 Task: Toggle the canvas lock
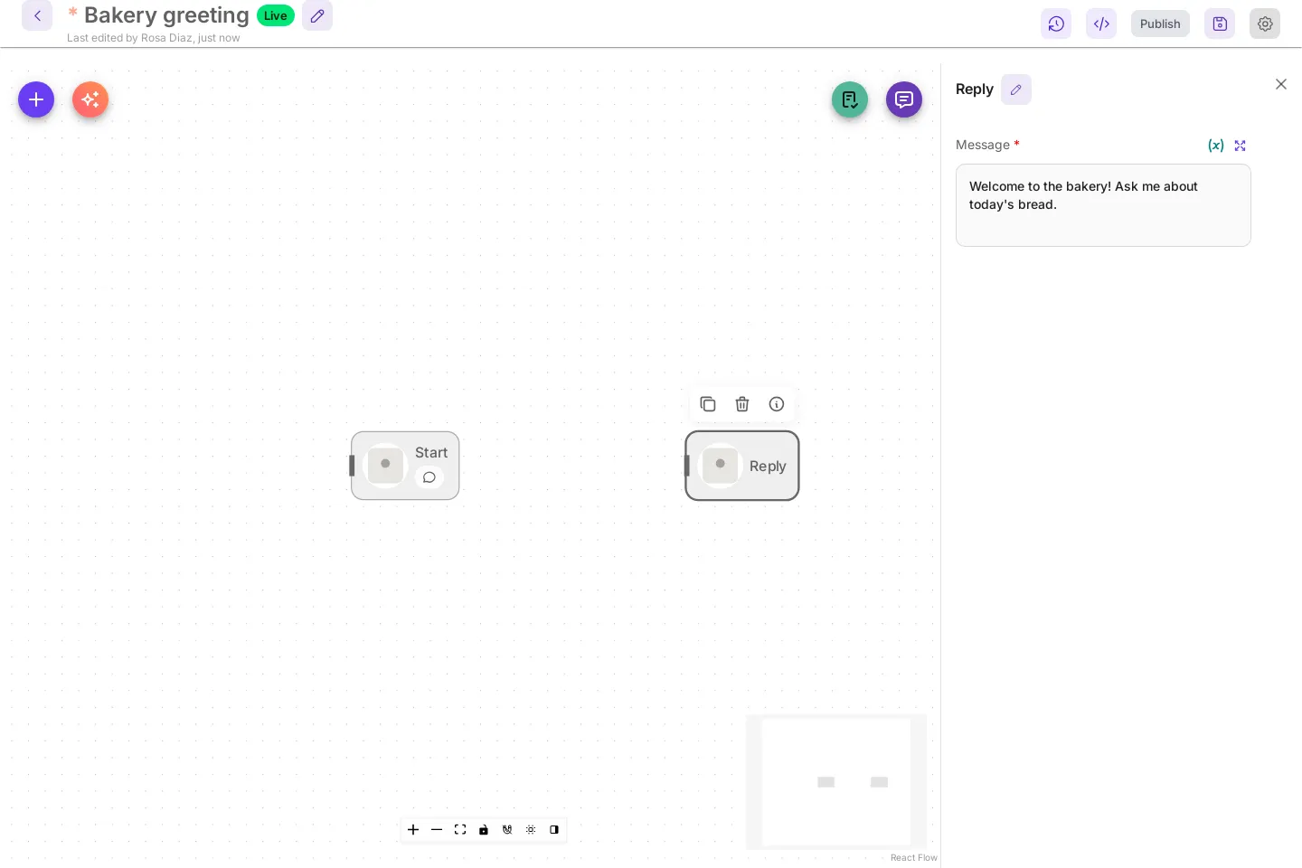(x=484, y=830)
